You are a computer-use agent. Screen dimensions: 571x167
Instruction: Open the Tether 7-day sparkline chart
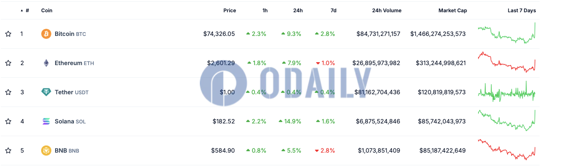(507, 92)
